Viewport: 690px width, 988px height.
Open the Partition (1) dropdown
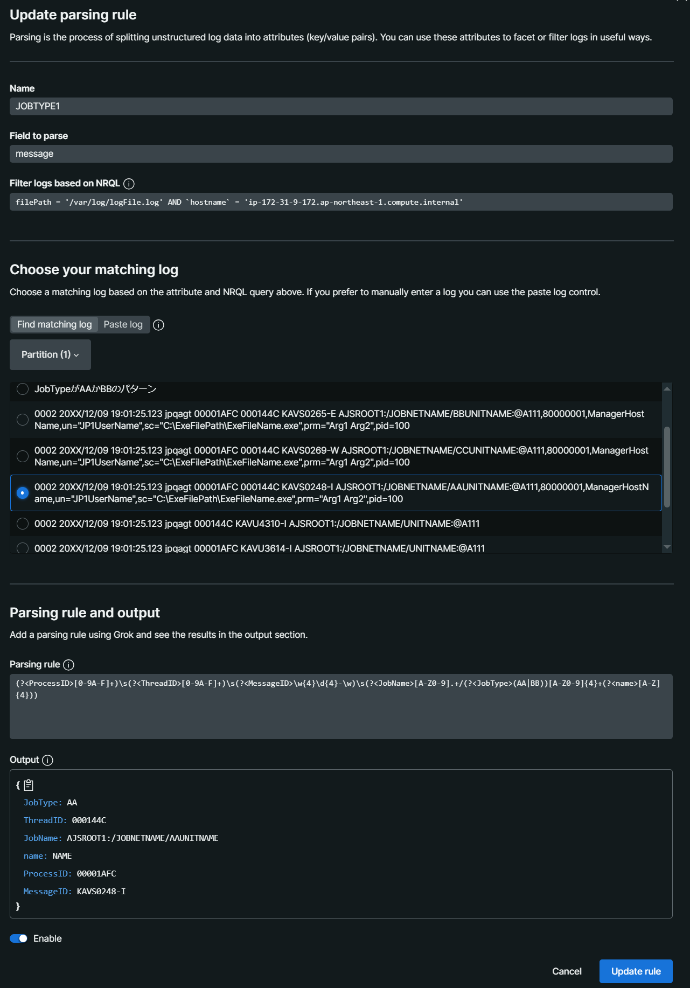tap(50, 354)
